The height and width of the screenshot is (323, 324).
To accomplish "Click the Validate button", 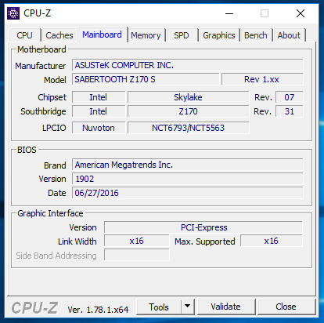I will 226,307.
